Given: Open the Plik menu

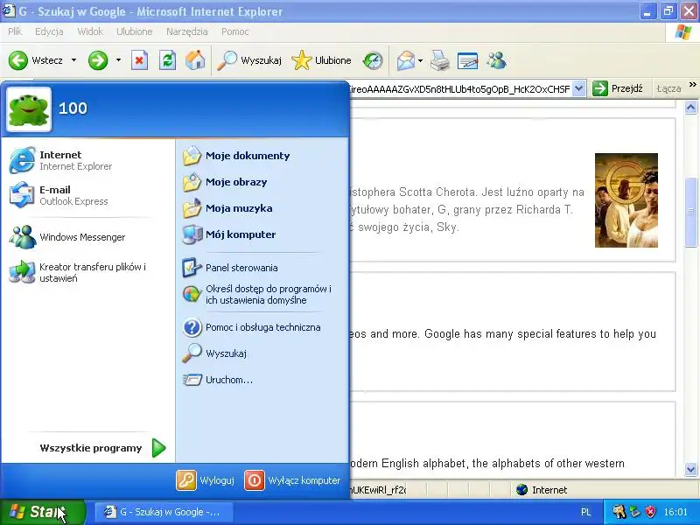Looking at the screenshot, I should [15, 31].
